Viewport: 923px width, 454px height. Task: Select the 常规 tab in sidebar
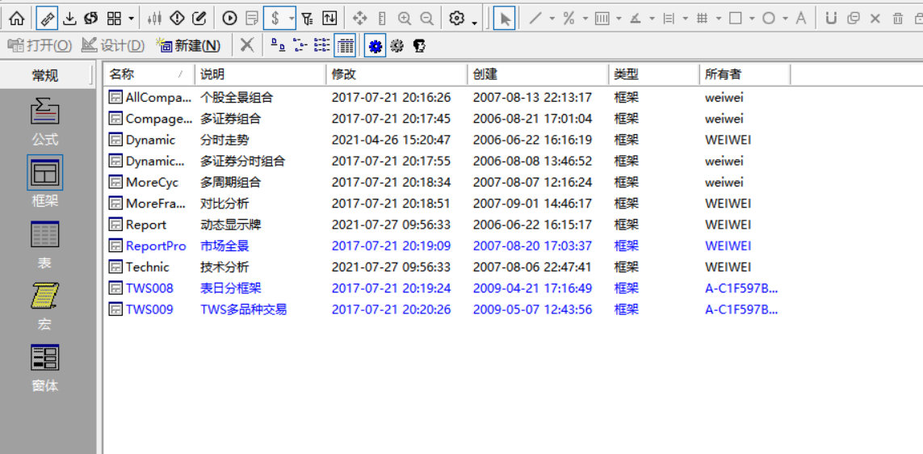point(45,75)
